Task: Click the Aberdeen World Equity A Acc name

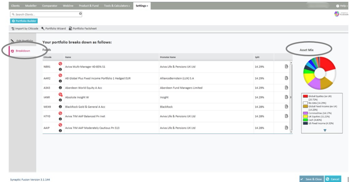Action: point(84,88)
